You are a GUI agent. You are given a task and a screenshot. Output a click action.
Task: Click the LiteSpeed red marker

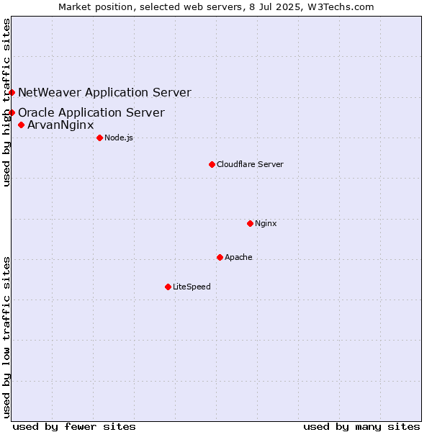(x=168, y=287)
